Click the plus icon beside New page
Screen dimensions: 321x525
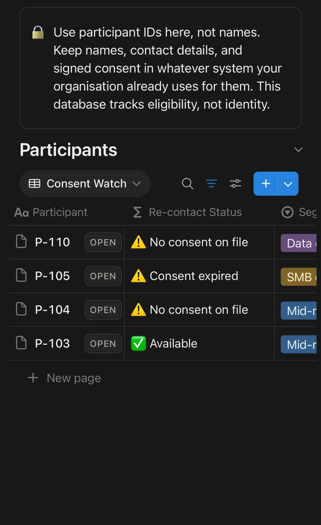point(33,378)
